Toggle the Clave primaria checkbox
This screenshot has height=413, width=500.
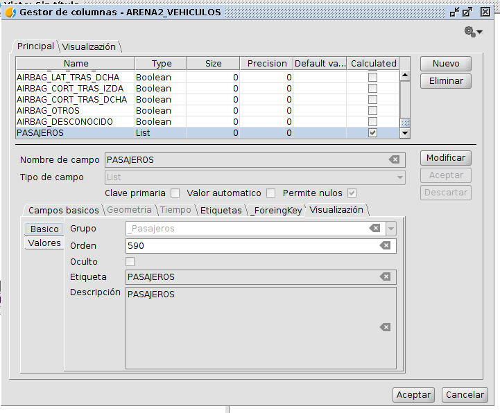coord(175,193)
